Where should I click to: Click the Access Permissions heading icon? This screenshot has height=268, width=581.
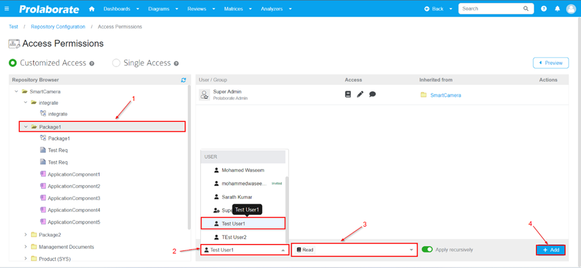pos(14,44)
